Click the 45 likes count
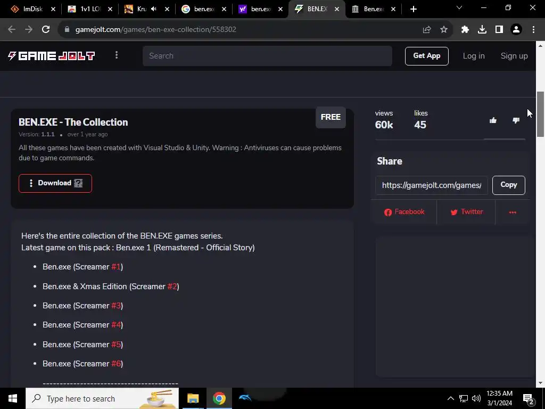Image resolution: width=545 pixels, height=409 pixels. tap(420, 125)
